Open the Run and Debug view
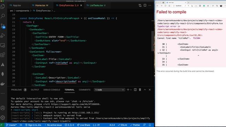This screenshot has height=127, width=226. point(3,35)
